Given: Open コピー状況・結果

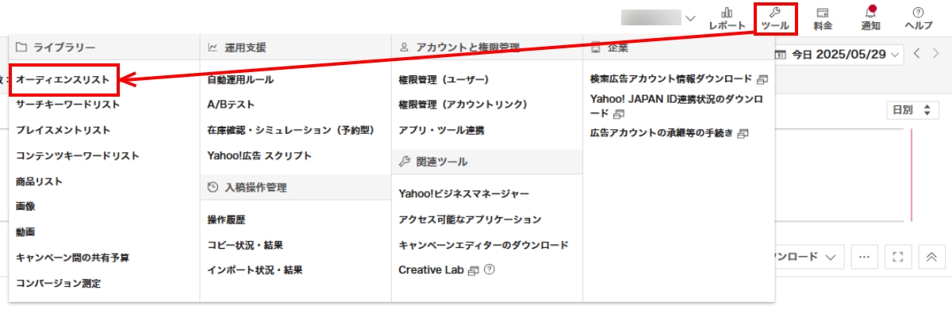Looking at the screenshot, I should (245, 245).
